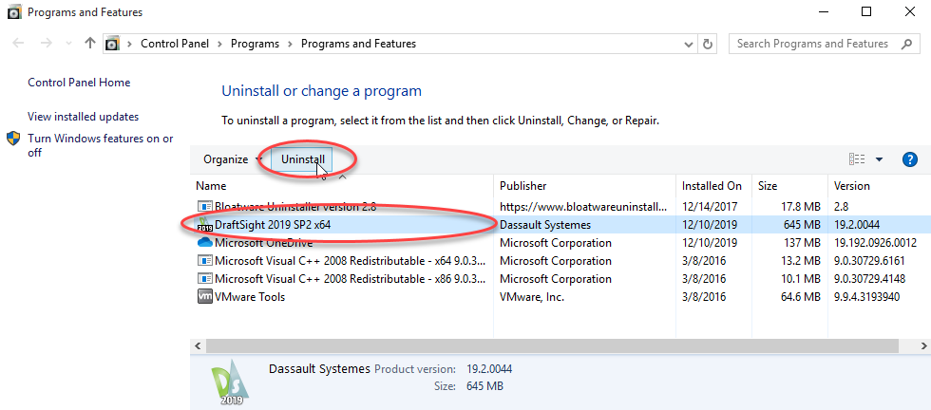
Task: Open the Control Panel Home link
Action: 79,83
